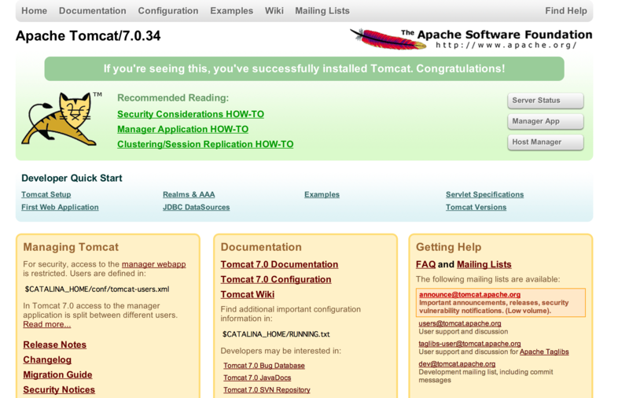Click the Server Status button
This screenshot has width=629, height=398.
(545, 101)
